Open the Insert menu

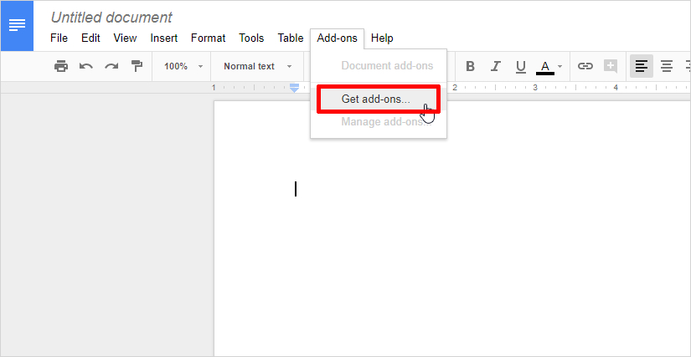coord(163,38)
